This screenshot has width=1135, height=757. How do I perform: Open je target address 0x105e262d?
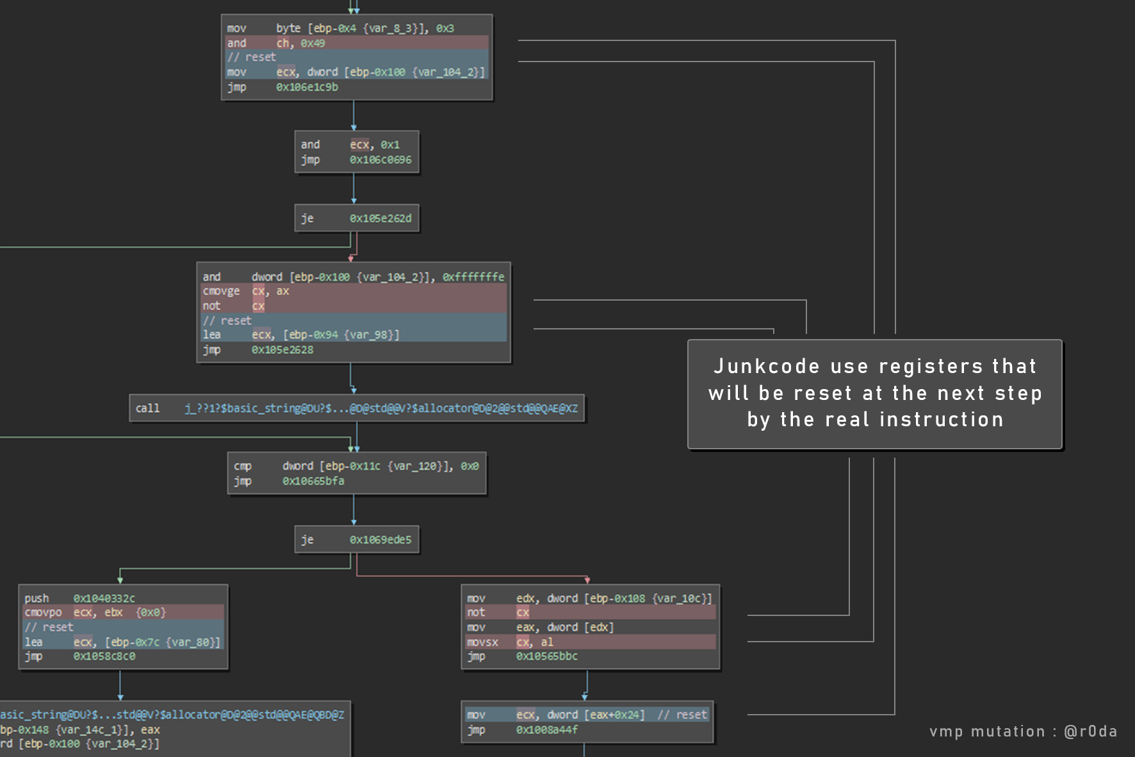point(380,219)
